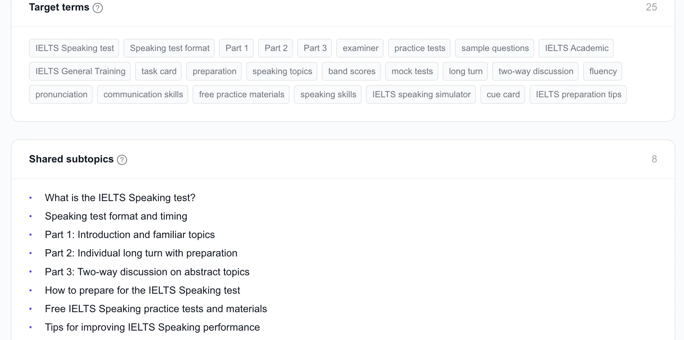Click the 'Shared subtopics' heading
This screenshot has width=684, height=340.
point(71,159)
